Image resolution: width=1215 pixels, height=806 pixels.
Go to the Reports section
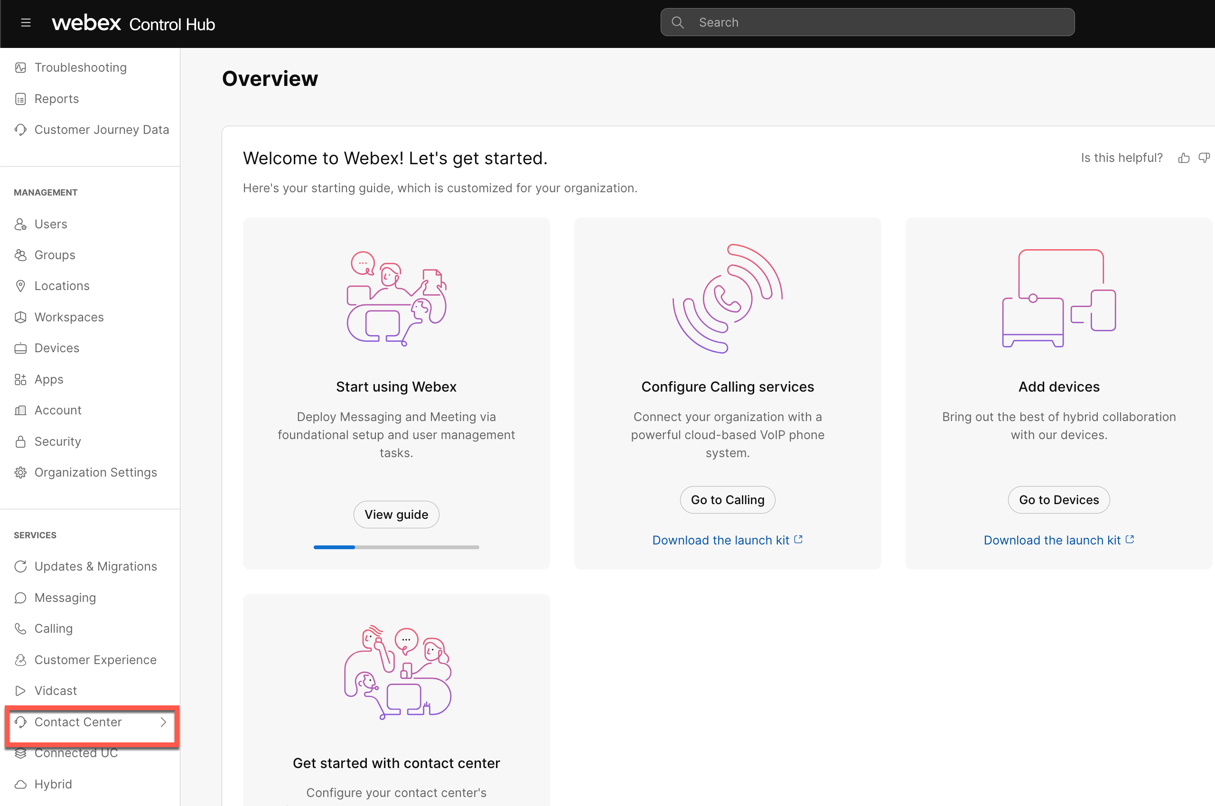[56, 98]
